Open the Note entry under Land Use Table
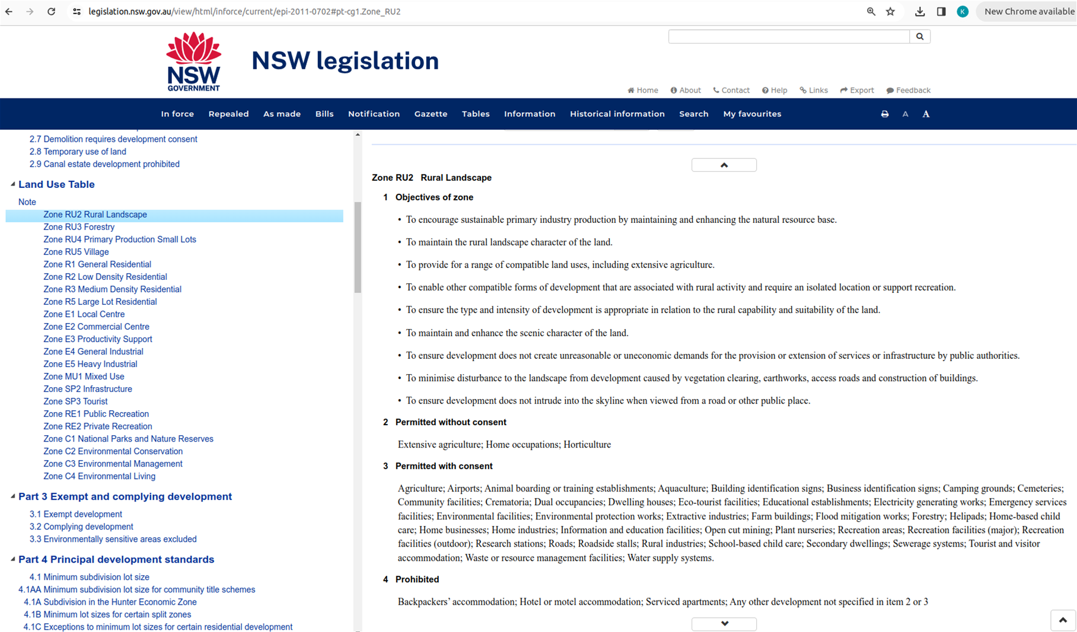 27,202
